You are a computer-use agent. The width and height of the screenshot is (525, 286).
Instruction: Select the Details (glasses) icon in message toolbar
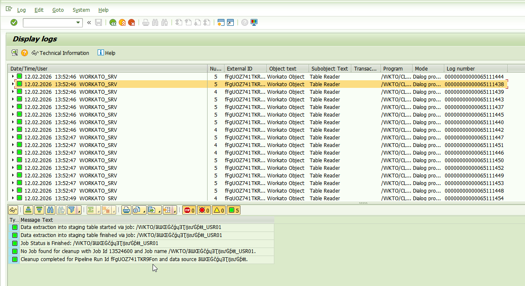point(14,210)
